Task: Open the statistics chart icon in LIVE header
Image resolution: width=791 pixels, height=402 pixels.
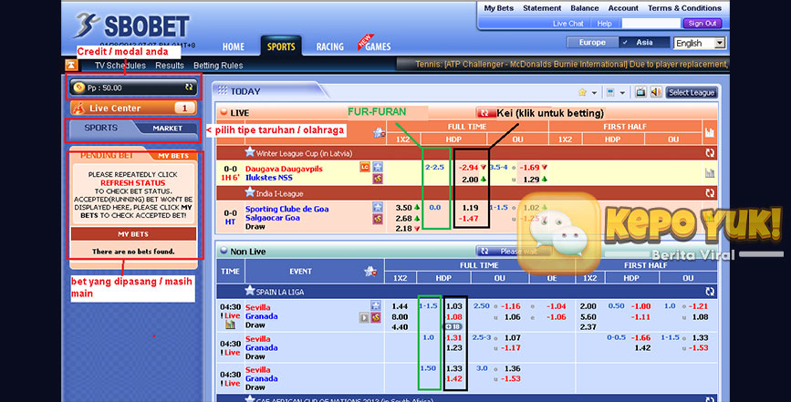Action: [x=709, y=132]
